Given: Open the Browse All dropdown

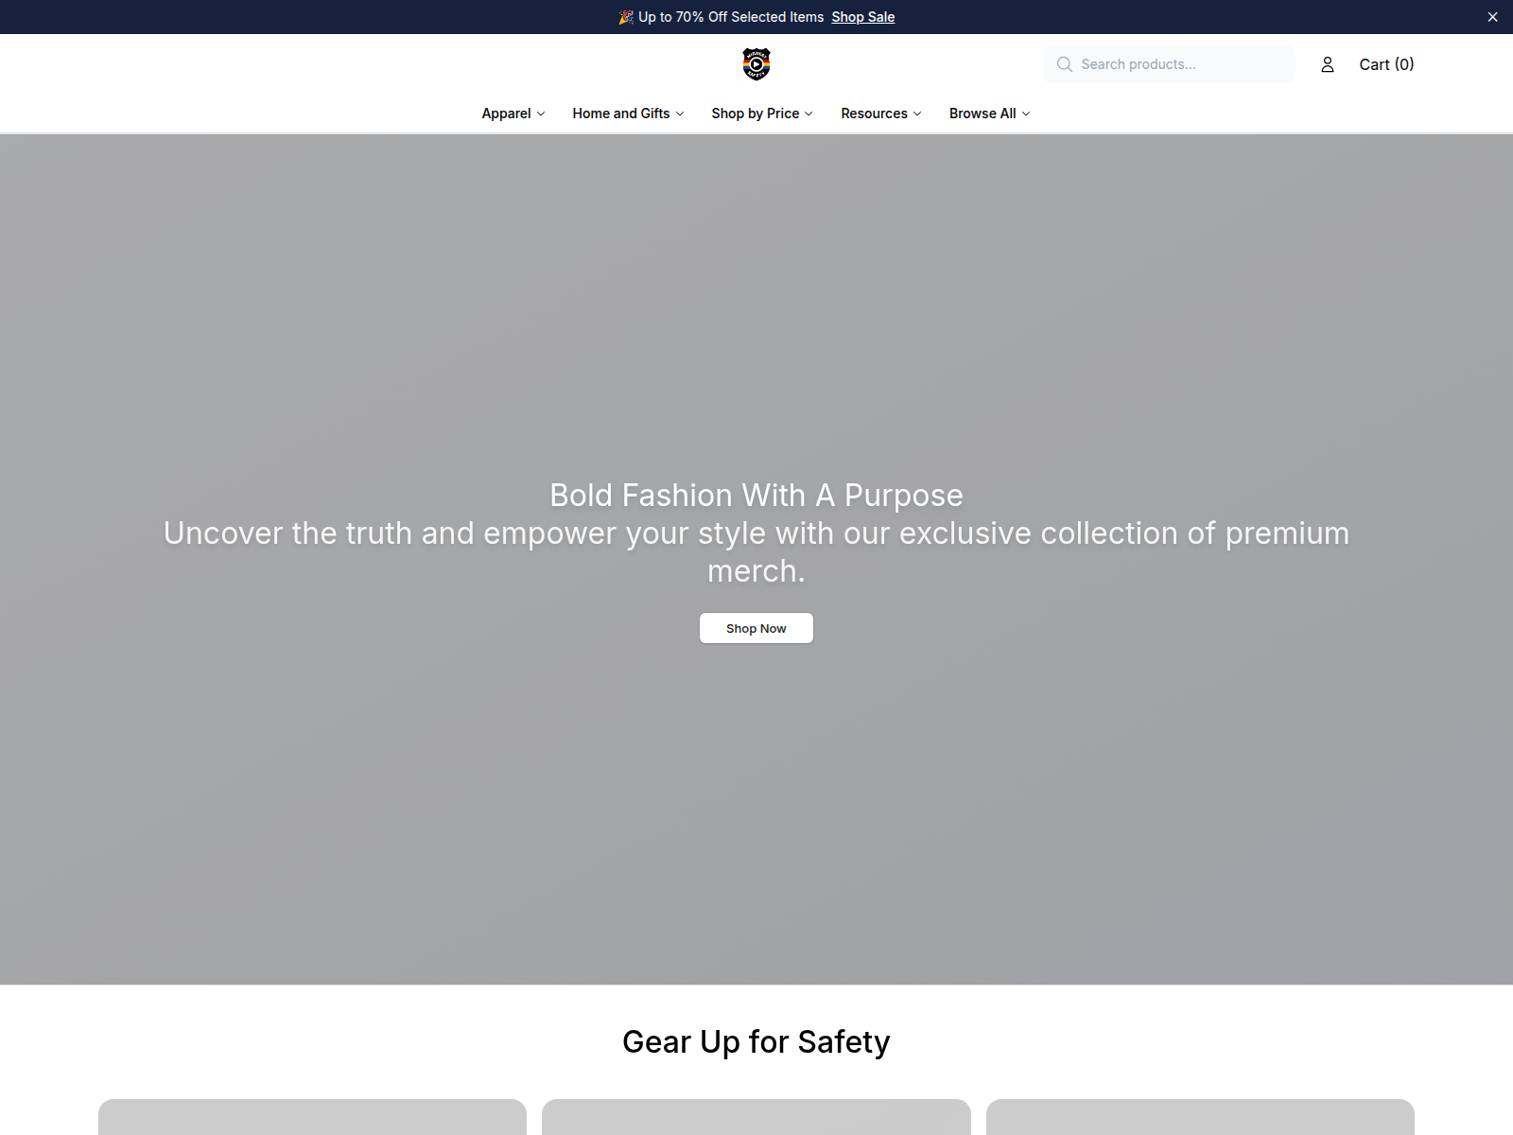Looking at the screenshot, I should pyautogui.click(x=990, y=113).
